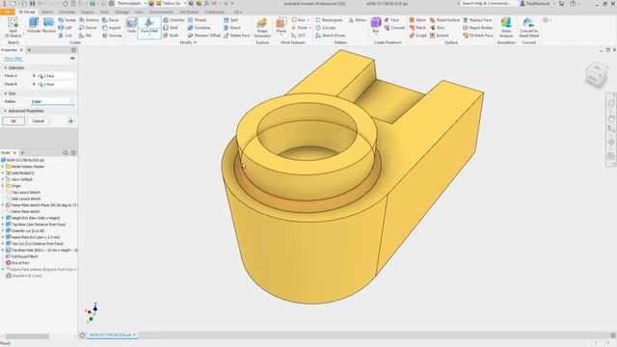Click the Face Fillet breadcrumb link
Screen dimensions: 617x347
[x=13, y=59]
